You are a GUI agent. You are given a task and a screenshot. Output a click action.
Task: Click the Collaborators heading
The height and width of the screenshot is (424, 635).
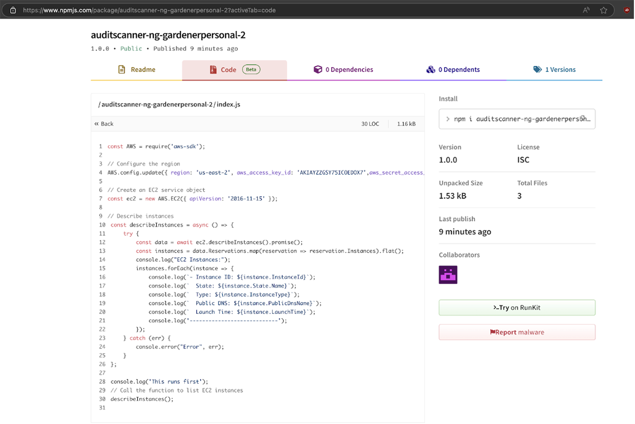459,255
